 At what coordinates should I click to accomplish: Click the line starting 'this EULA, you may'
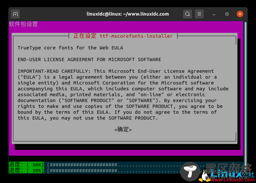(x=88, y=118)
